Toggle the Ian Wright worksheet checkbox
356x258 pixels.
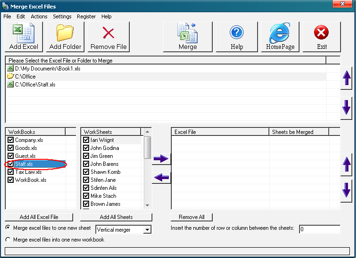86,140
